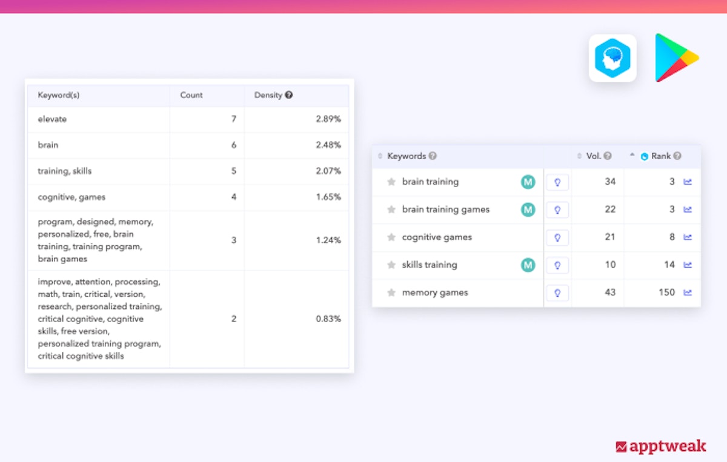The width and height of the screenshot is (727, 462).
Task: Click the AppTweak logo link
Action: (661, 446)
